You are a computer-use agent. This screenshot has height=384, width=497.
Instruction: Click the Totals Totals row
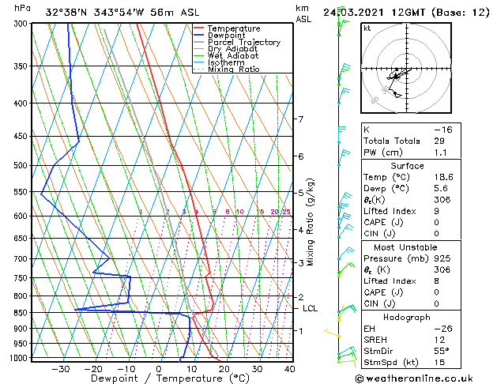[x=411, y=141]
